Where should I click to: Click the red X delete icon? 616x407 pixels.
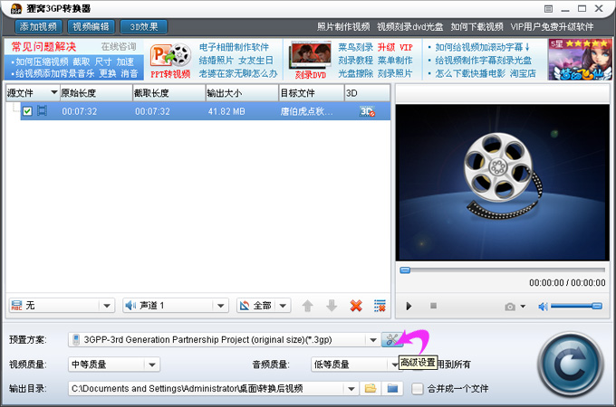[x=356, y=306]
